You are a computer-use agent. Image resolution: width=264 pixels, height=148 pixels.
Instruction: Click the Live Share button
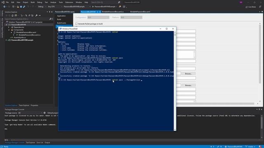tap(250, 7)
